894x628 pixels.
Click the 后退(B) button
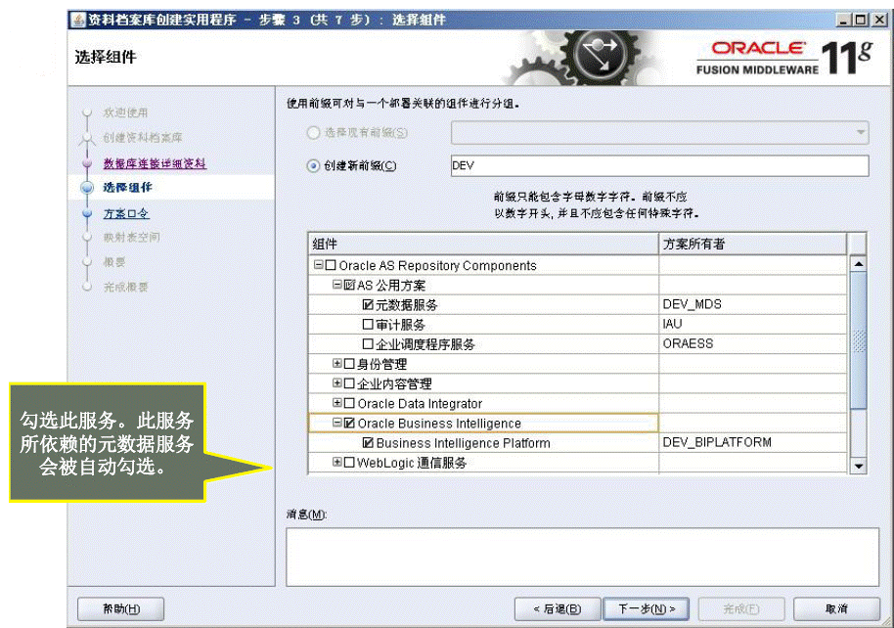point(558,609)
